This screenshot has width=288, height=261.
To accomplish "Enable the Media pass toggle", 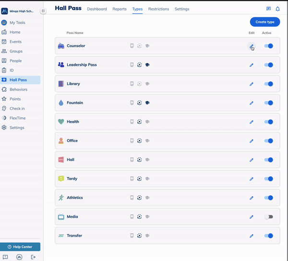I will pyautogui.click(x=268, y=217).
